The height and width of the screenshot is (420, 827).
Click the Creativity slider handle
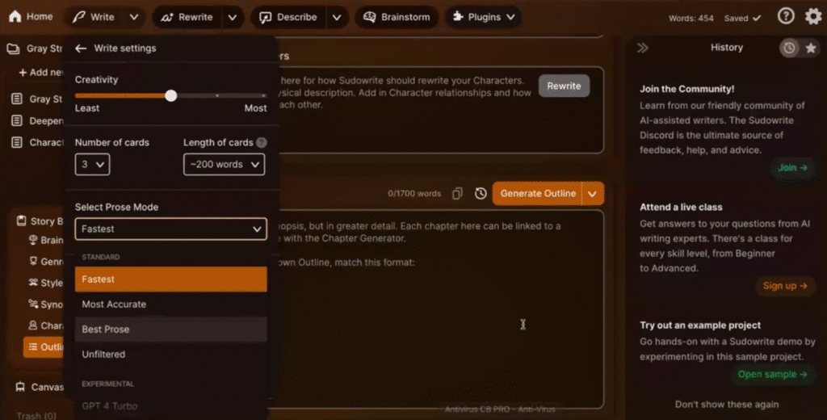[x=171, y=95]
